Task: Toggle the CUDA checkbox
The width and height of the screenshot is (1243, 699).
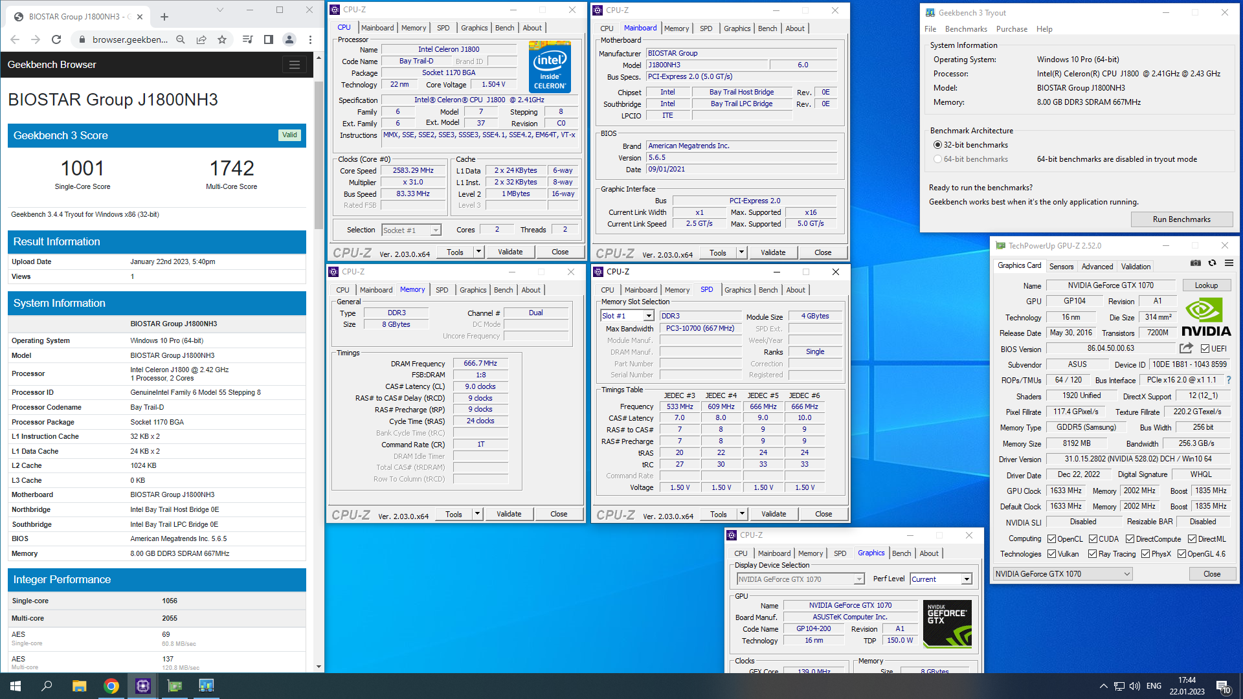Action: click(x=1093, y=539)
